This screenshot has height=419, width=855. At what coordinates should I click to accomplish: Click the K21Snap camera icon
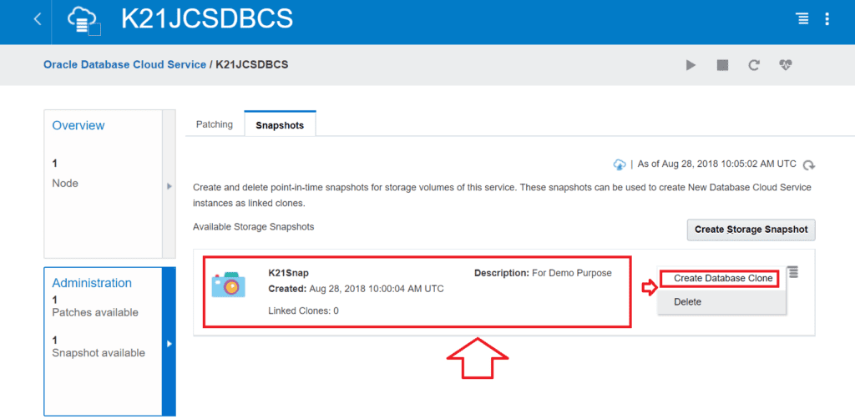(x=228, y=285)
